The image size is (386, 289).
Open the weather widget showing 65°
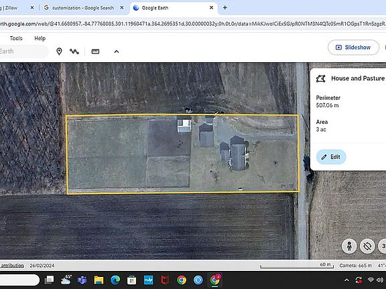pos(66,280)
